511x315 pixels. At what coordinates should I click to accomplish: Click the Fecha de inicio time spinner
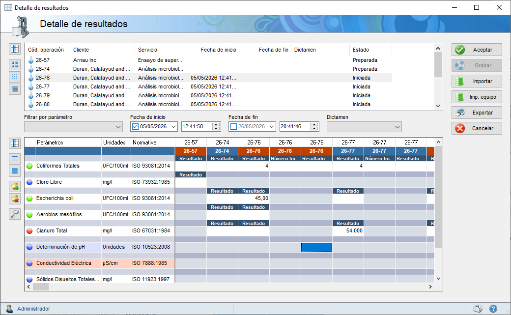pyautogui.click(x=216, y=126)
